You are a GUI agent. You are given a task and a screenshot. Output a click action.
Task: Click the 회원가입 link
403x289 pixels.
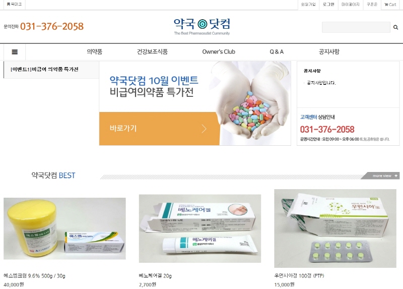308,5
